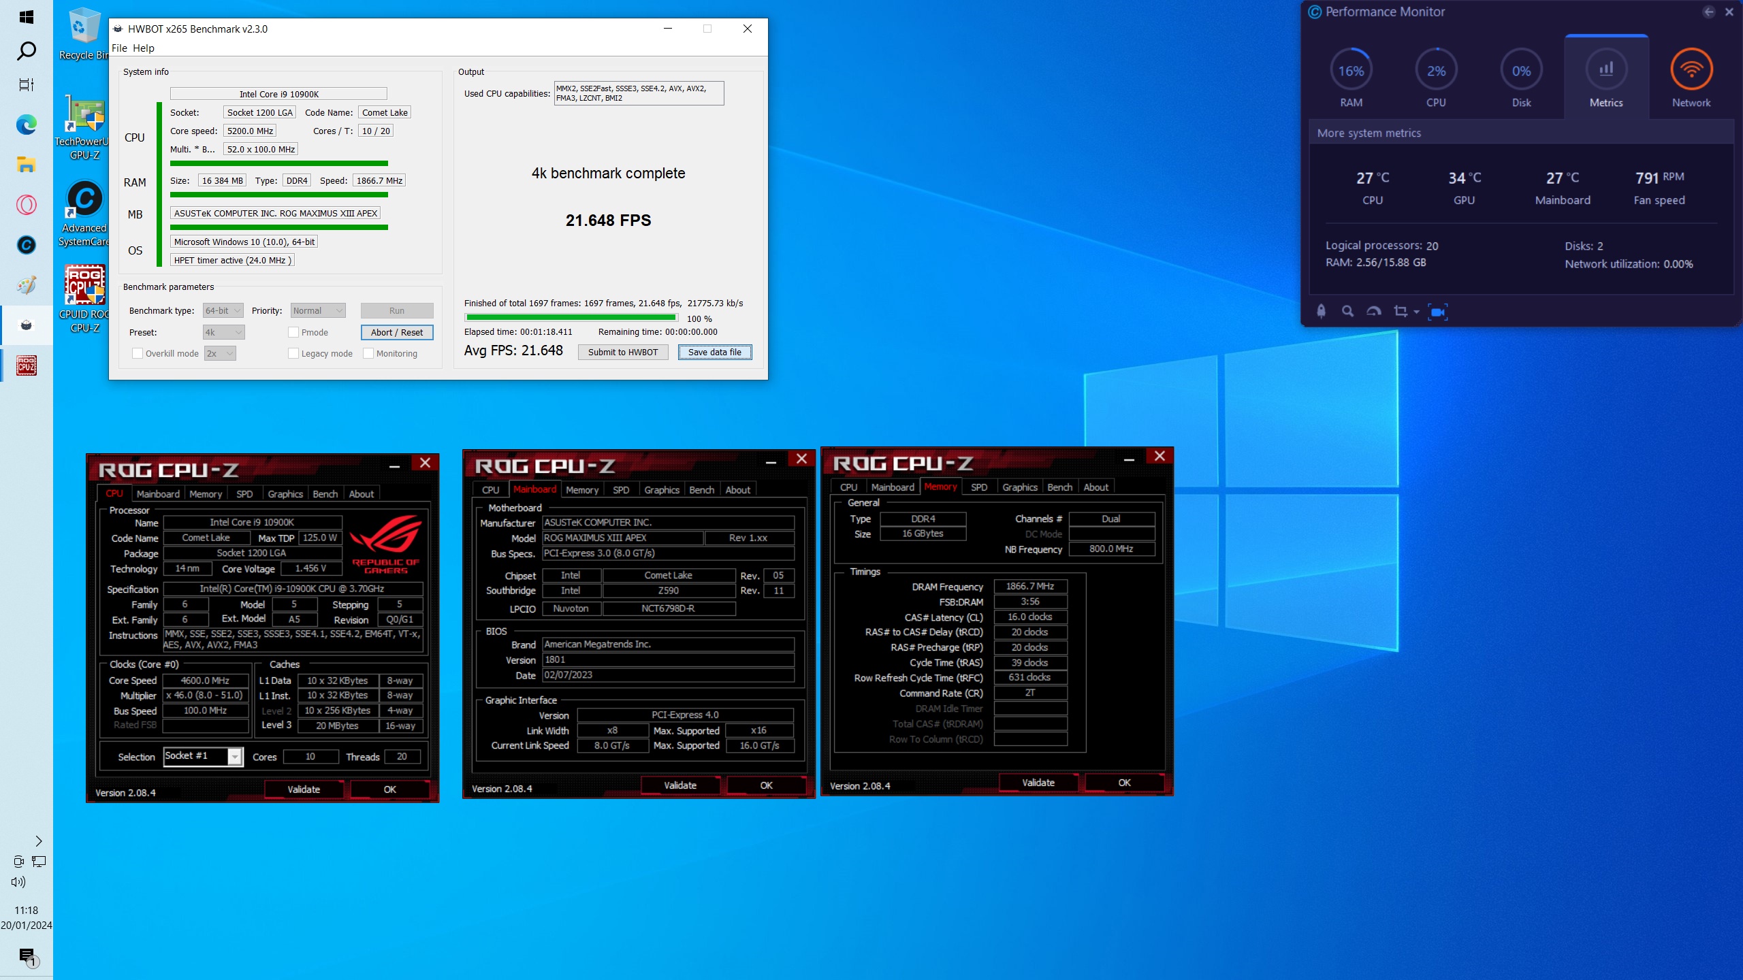Click Validate in the second CPU-Z window
This screenshot has width=1743, height=980.
tap(680, 785)
